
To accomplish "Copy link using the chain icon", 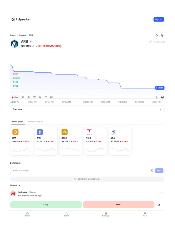I will 162,35.
